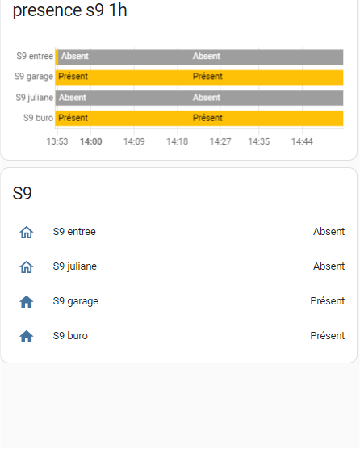This screenshot has height=449, width=360.
Task: Click the gray S9 entree history bar
Action: pos(201,57)
